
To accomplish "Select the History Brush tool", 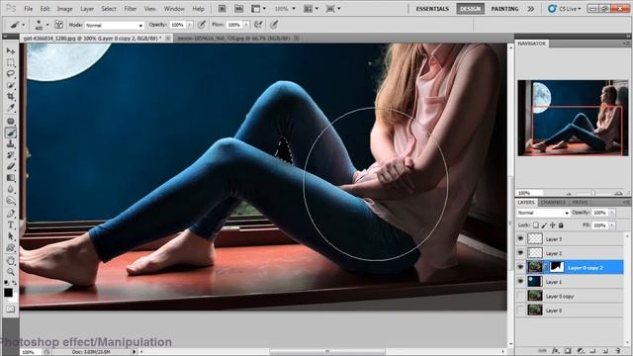I will (x=11, y=155).
